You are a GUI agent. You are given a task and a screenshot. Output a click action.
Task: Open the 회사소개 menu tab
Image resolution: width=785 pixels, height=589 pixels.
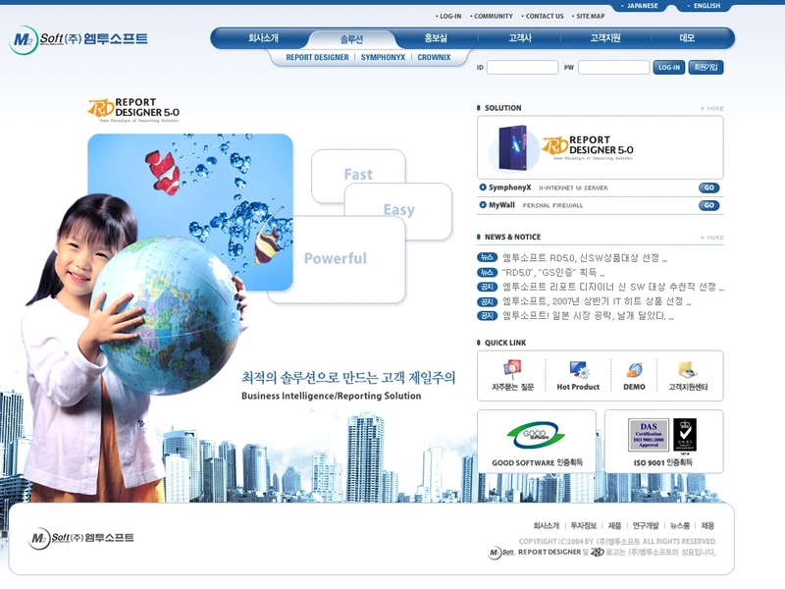point(263,38)
